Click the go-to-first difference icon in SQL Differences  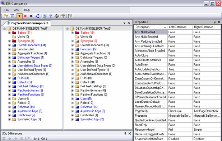[4, 138]
